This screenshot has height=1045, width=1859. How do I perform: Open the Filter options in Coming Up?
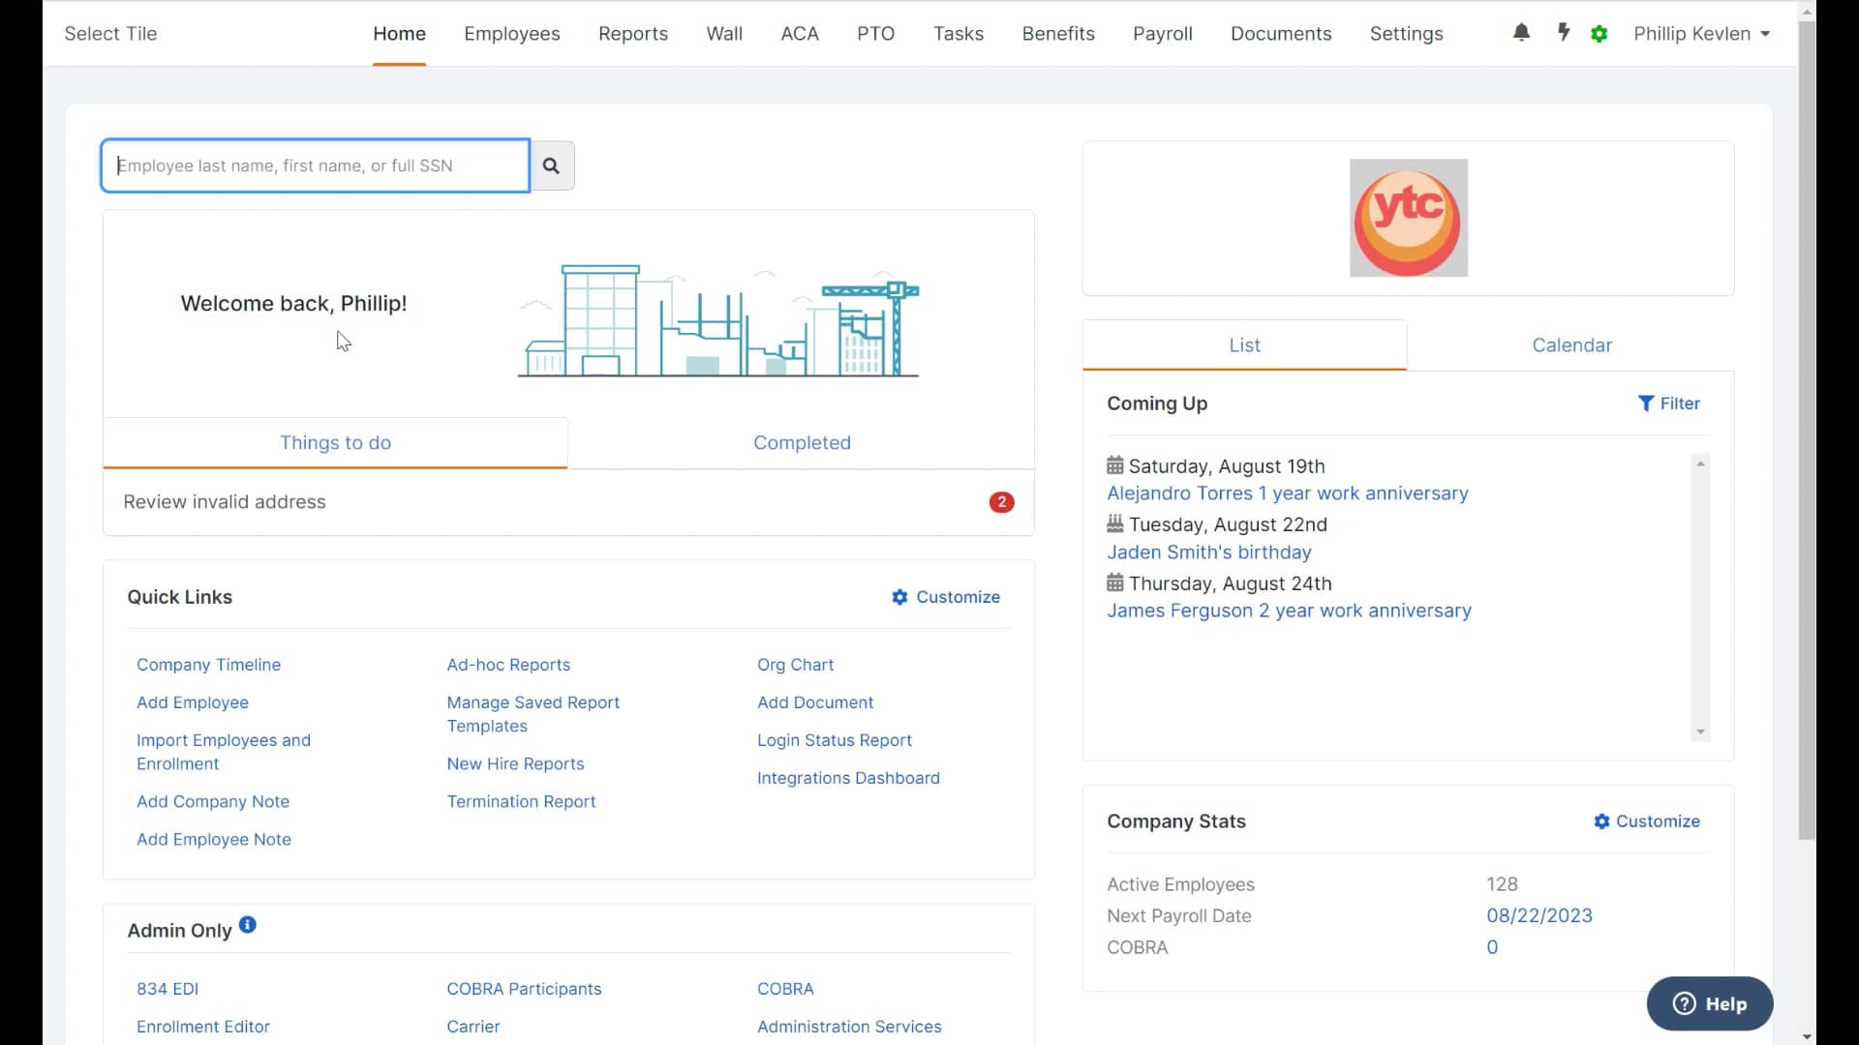point(1669,403)
